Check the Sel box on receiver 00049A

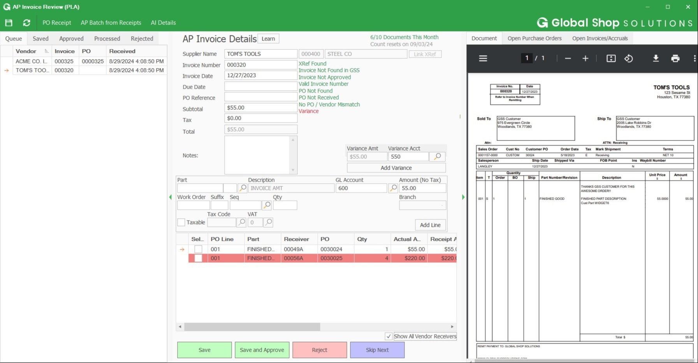(x=198, y=249)
